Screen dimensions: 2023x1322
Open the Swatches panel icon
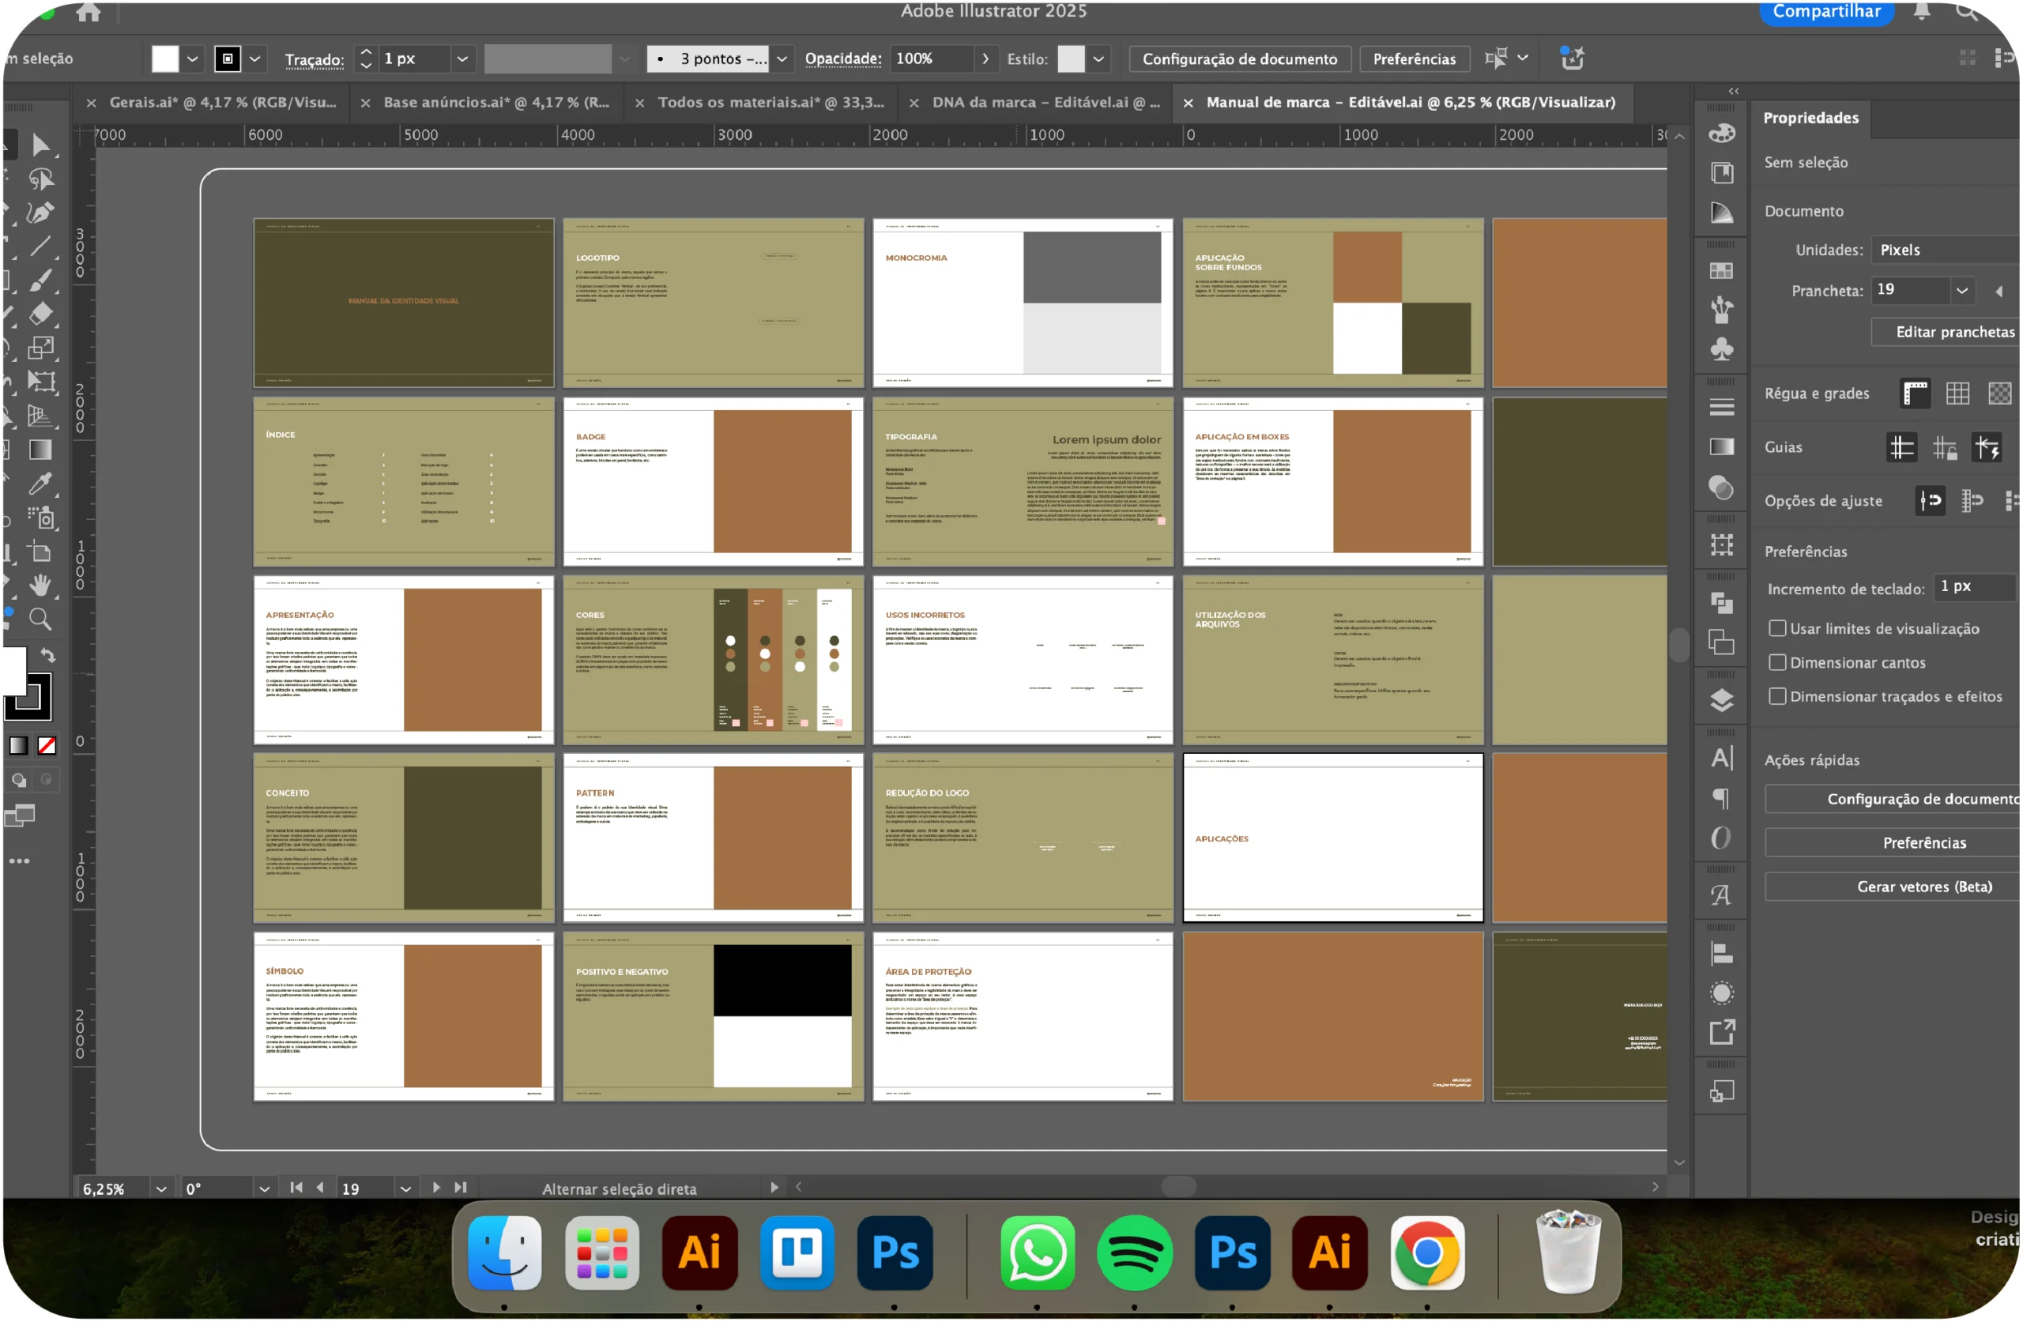click(1722, 271)
